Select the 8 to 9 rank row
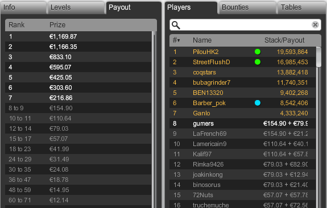The height and width of the screenshot is (208, 327). 78,108
